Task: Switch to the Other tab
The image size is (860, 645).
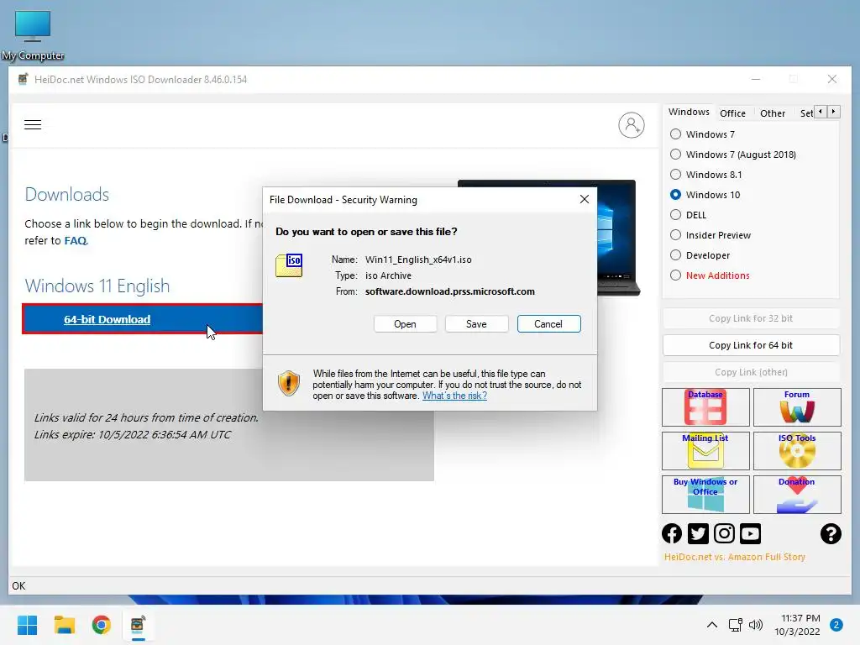Action: point(773,113)
